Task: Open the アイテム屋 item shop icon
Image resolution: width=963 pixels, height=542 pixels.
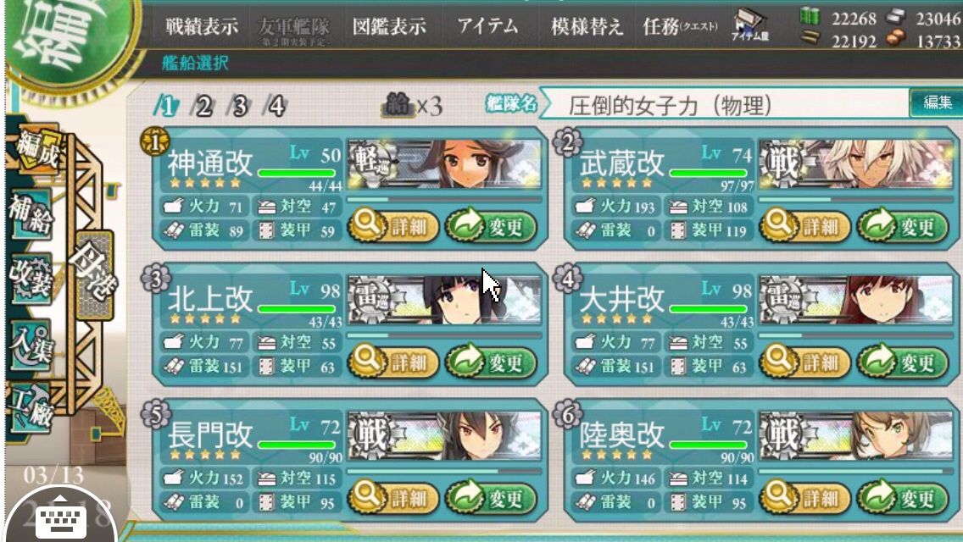Action: coord(749,25)
